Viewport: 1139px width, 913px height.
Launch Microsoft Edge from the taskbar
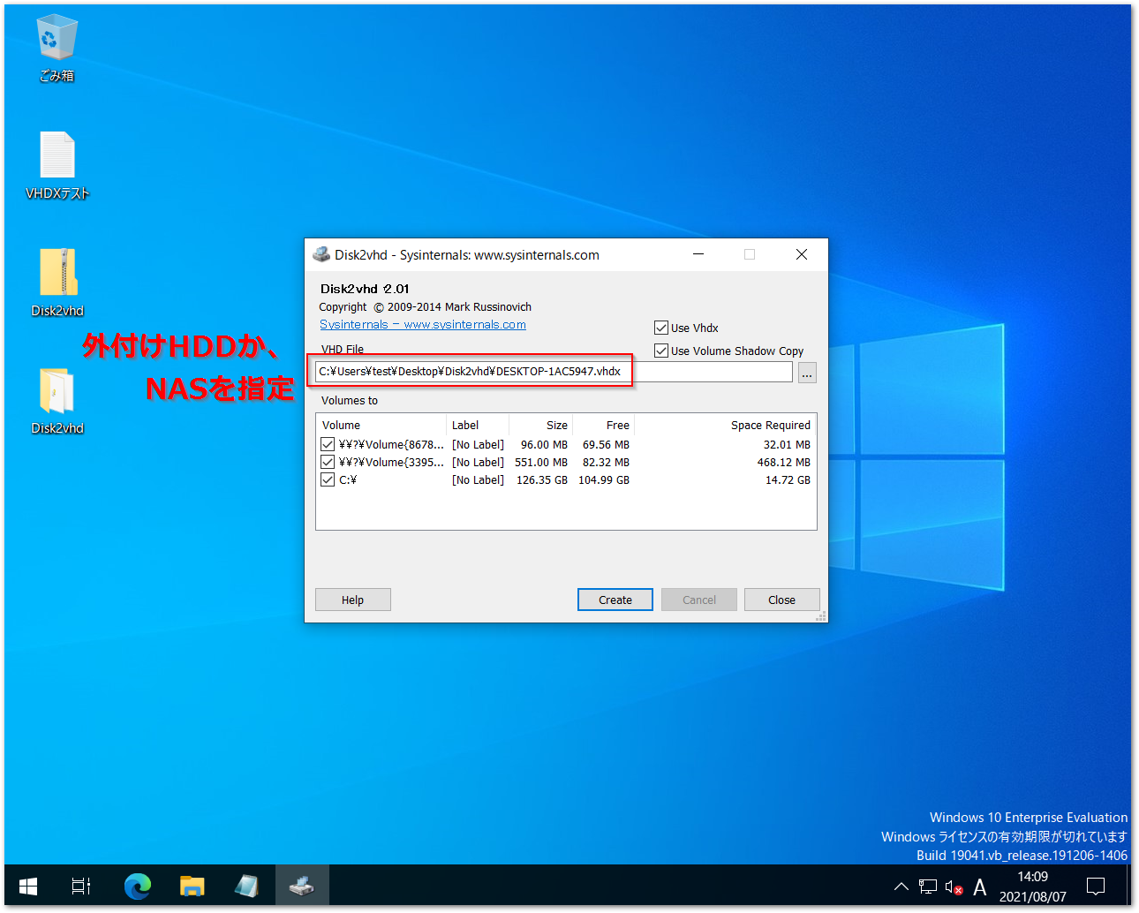click(x=137, y=886)
